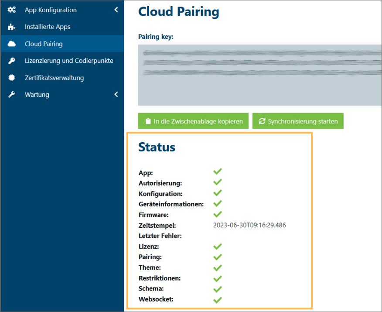
Task: Click the green checkmark next to Theme
Action: tap(218, 268)
